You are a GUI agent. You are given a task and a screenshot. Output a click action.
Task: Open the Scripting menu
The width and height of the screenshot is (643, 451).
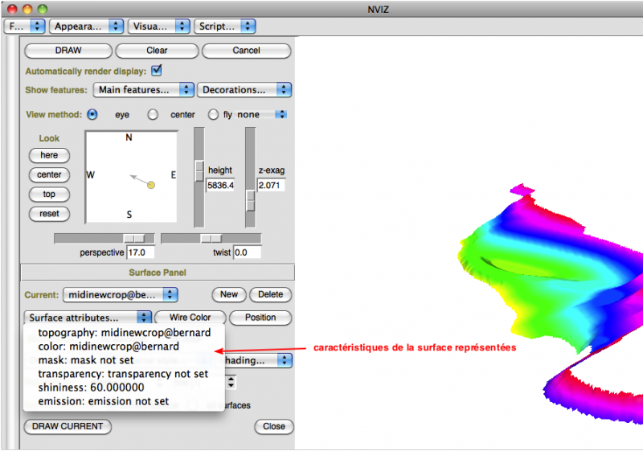tap(224, 26)
